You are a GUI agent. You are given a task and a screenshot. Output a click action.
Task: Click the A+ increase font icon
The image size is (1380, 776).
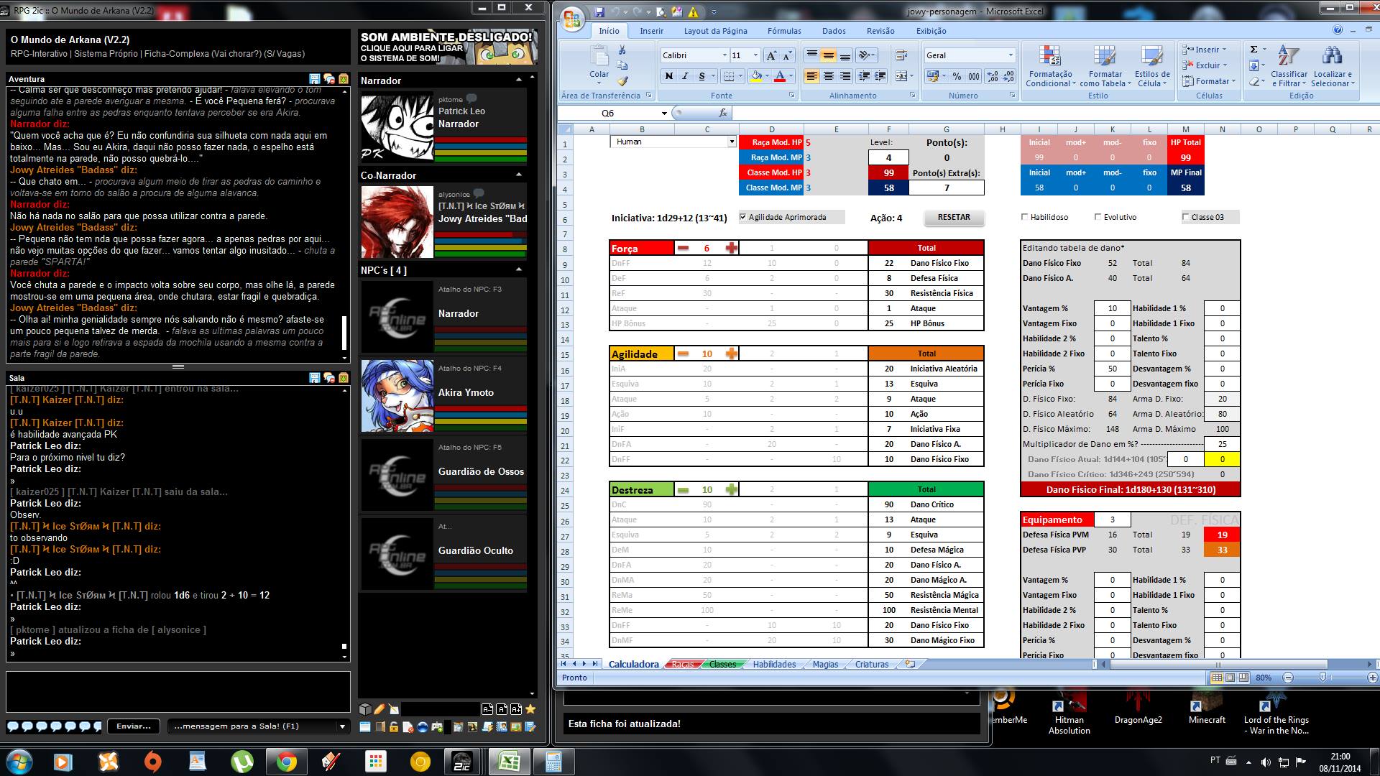pyautogui.click(x=516, y=709)
